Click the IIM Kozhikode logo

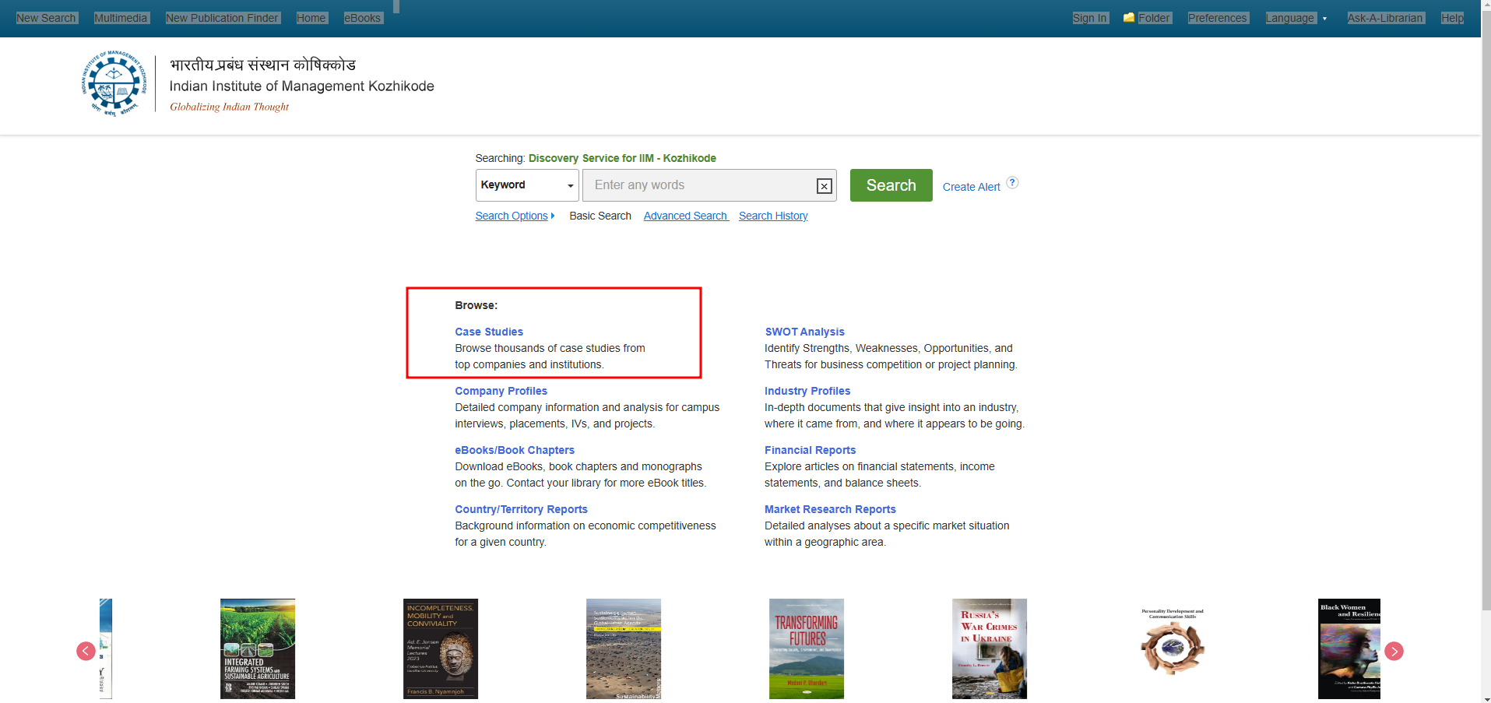coord(114,84)
